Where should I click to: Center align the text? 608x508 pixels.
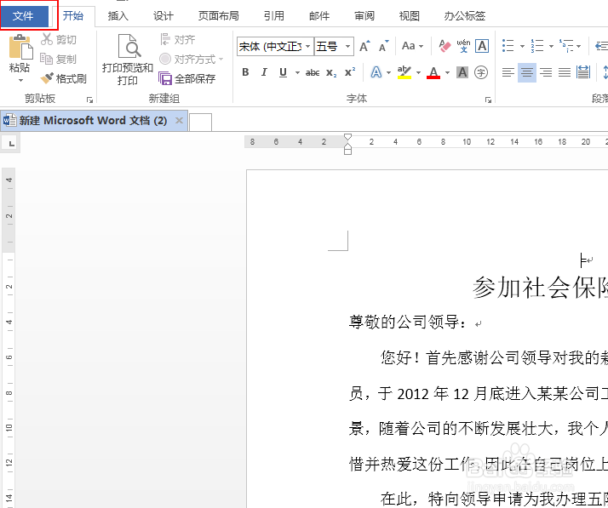(x=527, y=72)
